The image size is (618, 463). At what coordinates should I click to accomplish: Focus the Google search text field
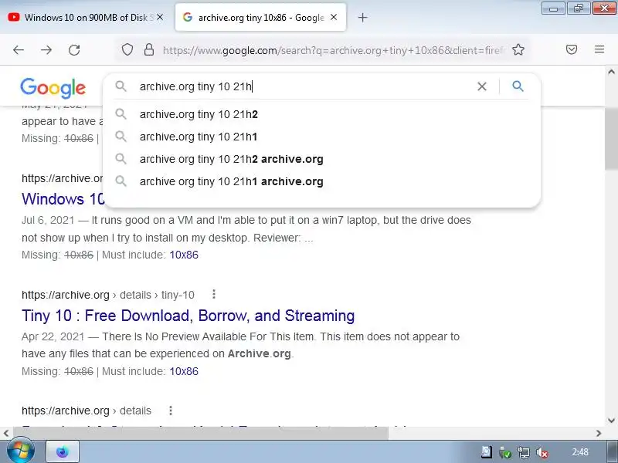[x=304, y=86]
